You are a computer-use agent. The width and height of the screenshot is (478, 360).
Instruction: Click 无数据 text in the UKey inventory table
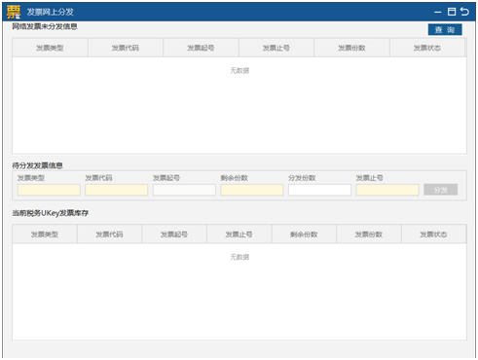[239, 257]
